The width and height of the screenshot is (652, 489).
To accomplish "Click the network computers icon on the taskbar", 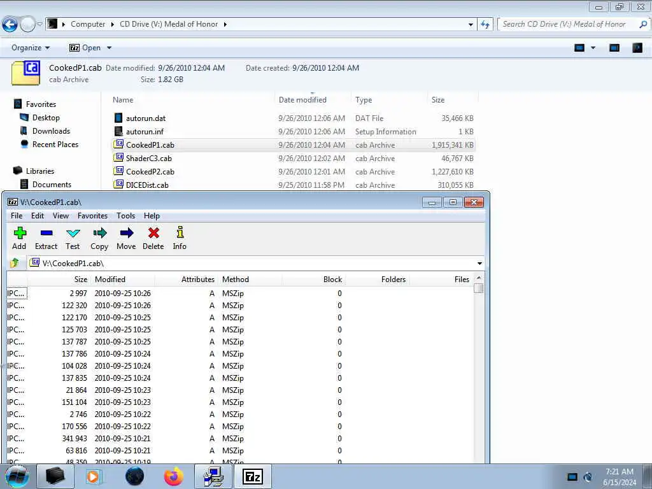I will [x=213, y=476].
